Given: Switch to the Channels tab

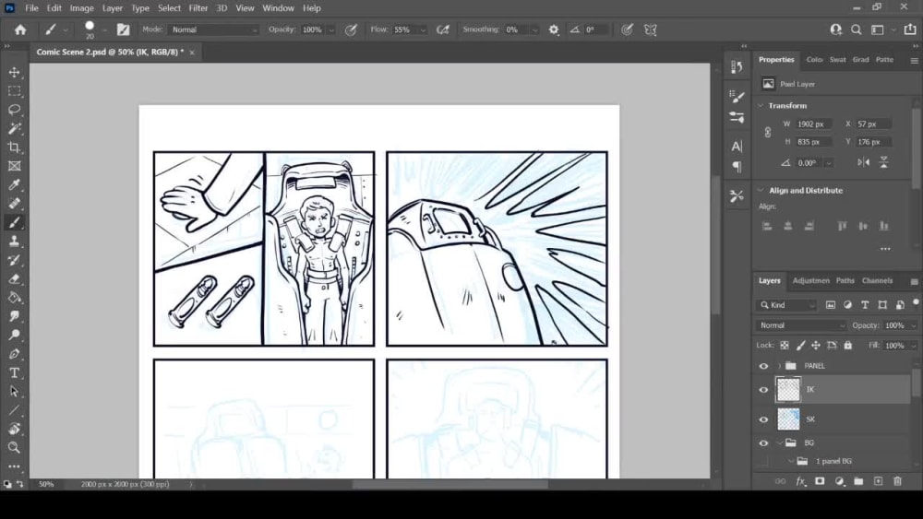Looking at the screenshot, I should [877, 281].
